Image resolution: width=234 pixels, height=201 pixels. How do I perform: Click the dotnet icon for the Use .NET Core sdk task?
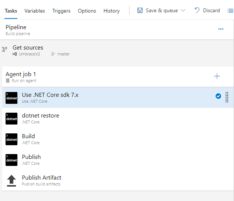coord(11,98)
